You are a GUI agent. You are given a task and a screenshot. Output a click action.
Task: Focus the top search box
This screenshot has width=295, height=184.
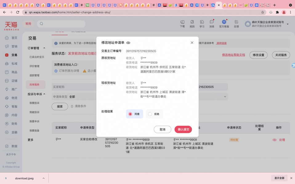tap(61, 24)
